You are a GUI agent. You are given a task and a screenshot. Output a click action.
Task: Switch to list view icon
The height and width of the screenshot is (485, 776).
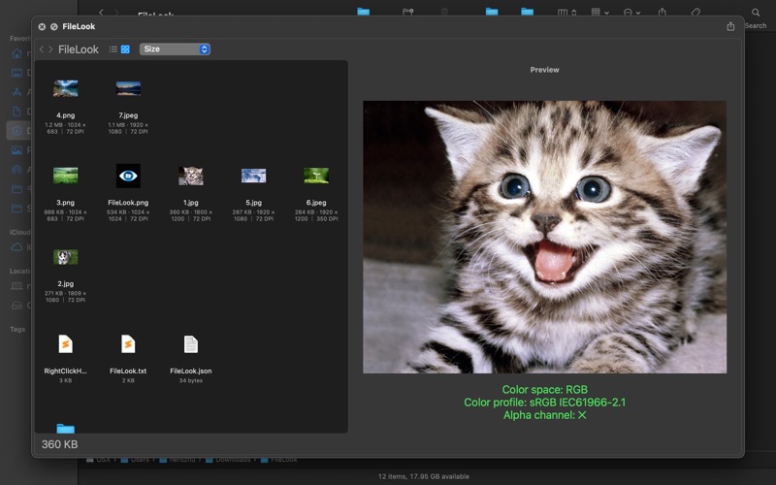tap(113, 49)
